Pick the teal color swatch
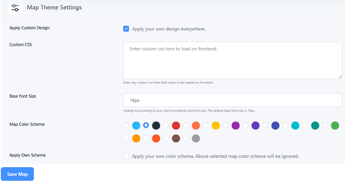This screenshot has width=345, height=182. (x=315, y=125)
